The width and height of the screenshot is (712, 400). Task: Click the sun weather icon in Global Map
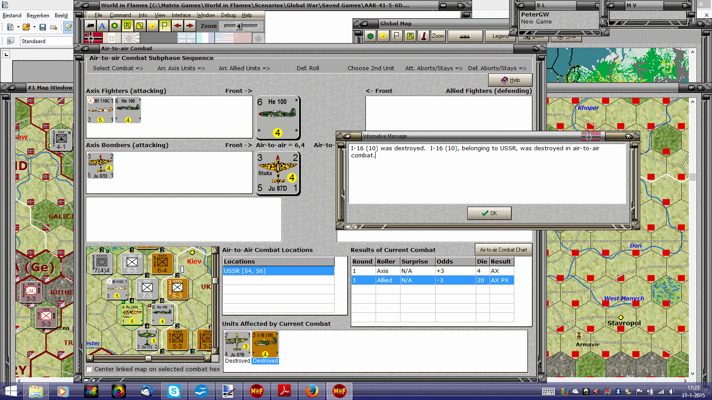(x=383, y=36)
